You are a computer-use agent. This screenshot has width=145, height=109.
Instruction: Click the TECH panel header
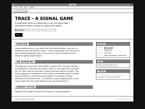coord(113,61)
